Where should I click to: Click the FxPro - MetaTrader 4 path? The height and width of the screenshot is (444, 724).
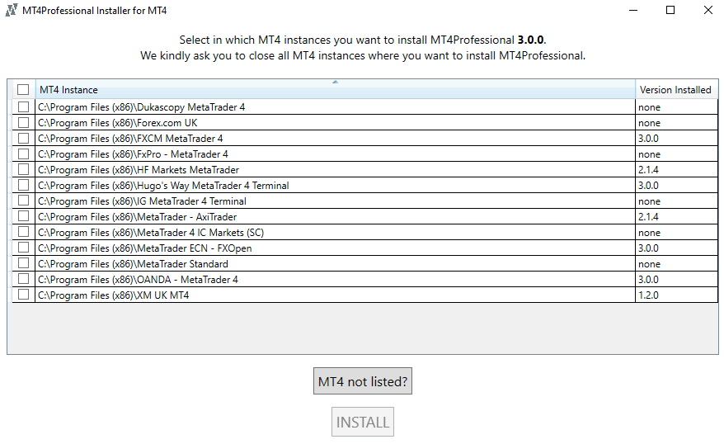tap(133, 154)
